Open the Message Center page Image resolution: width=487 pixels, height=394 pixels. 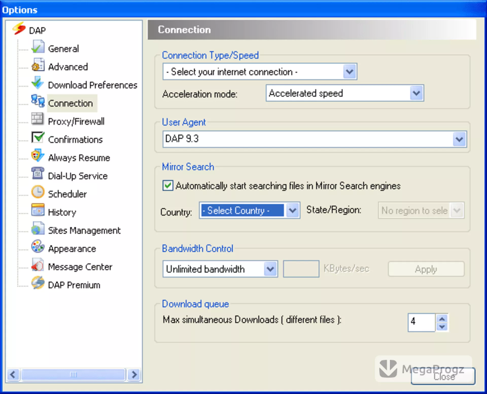coord(80,267)
